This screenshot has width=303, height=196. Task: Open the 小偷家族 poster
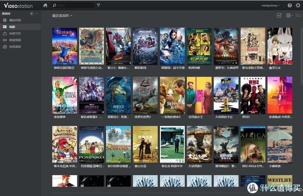pyautogui.click(x=280, y=144)
